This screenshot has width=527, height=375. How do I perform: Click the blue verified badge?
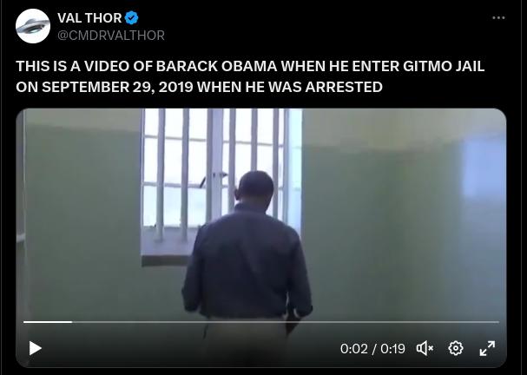click(x=131, y=18)
